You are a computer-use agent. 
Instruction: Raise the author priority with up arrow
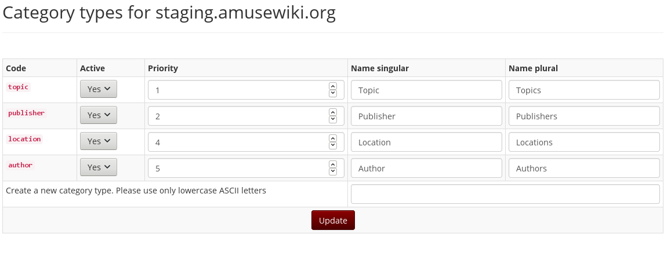[x=332, y=164]
